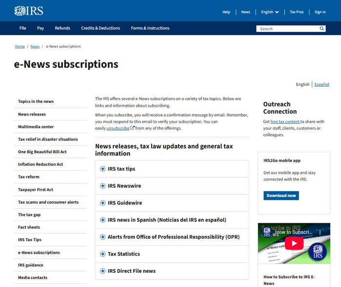Click News in the top header
This screenshot has height=287, width=341.
pos(246,12)
